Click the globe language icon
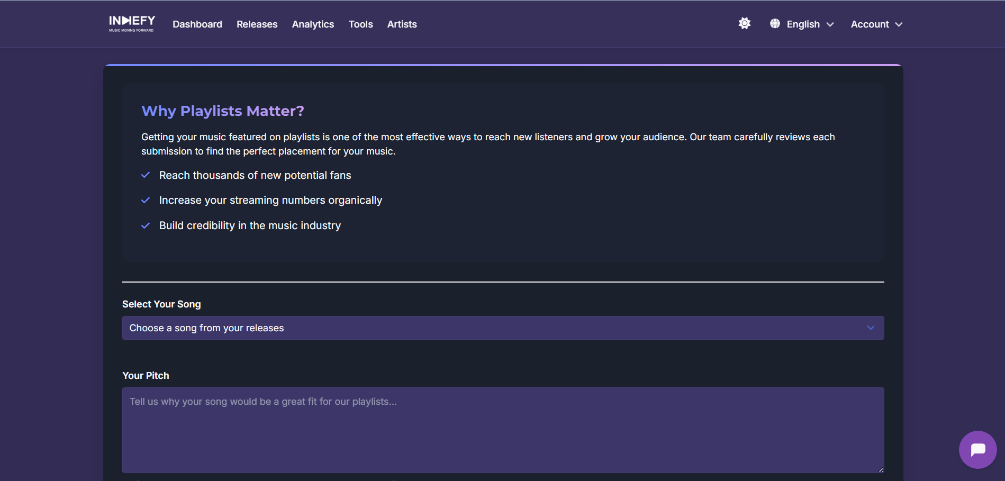1005x481 pixels. [x=775, y=24]
